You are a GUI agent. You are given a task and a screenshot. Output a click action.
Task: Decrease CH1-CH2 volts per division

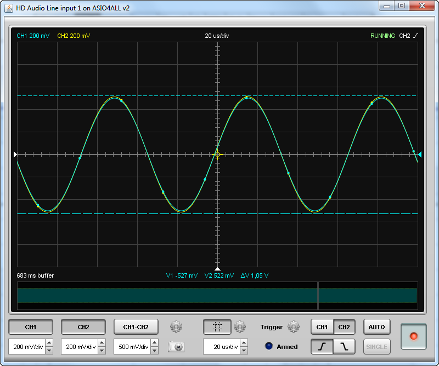154,350
